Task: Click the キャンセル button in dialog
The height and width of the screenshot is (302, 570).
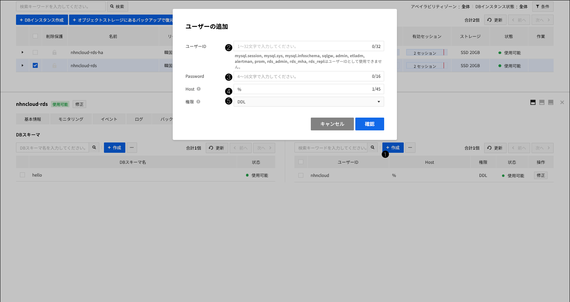Action: coord(332,124)
